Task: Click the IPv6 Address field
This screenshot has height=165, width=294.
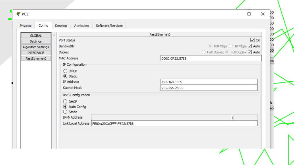Action: (x=161, y=117)
